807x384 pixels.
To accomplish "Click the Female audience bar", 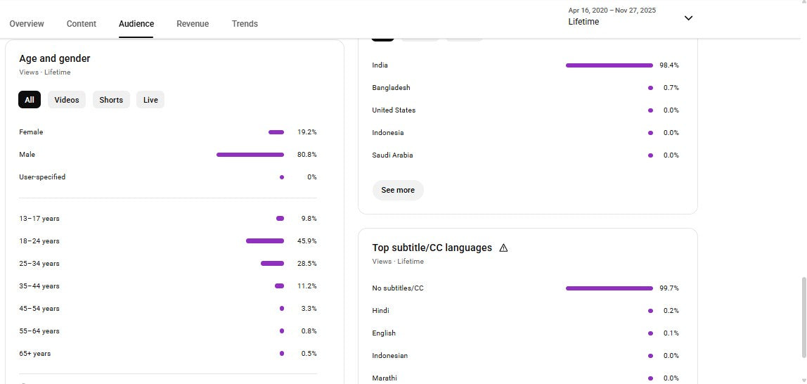I will pos(276,132).
